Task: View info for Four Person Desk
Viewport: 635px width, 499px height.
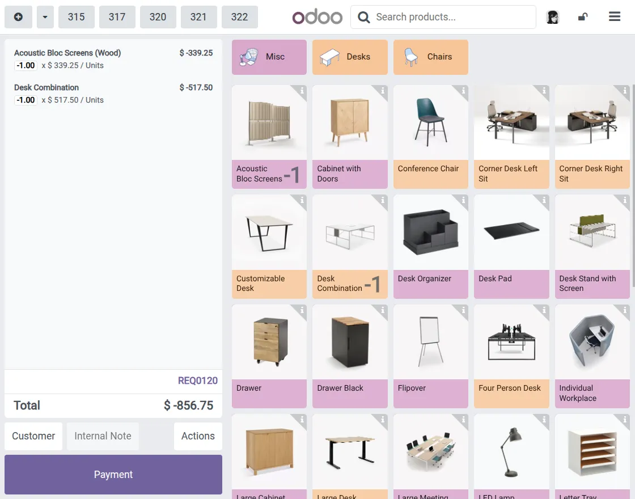Action: click(544, 310)
